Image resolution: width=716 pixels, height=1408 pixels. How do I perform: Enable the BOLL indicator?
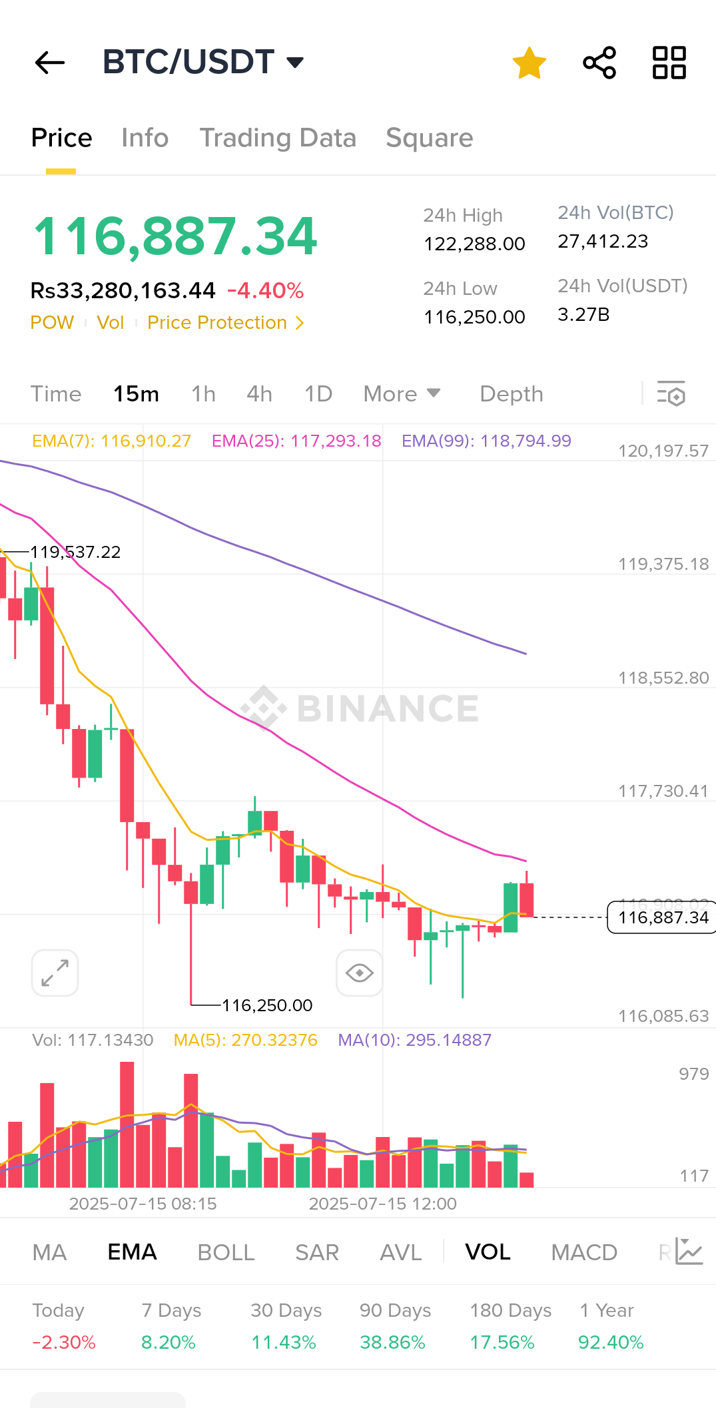click(226, 1252)
